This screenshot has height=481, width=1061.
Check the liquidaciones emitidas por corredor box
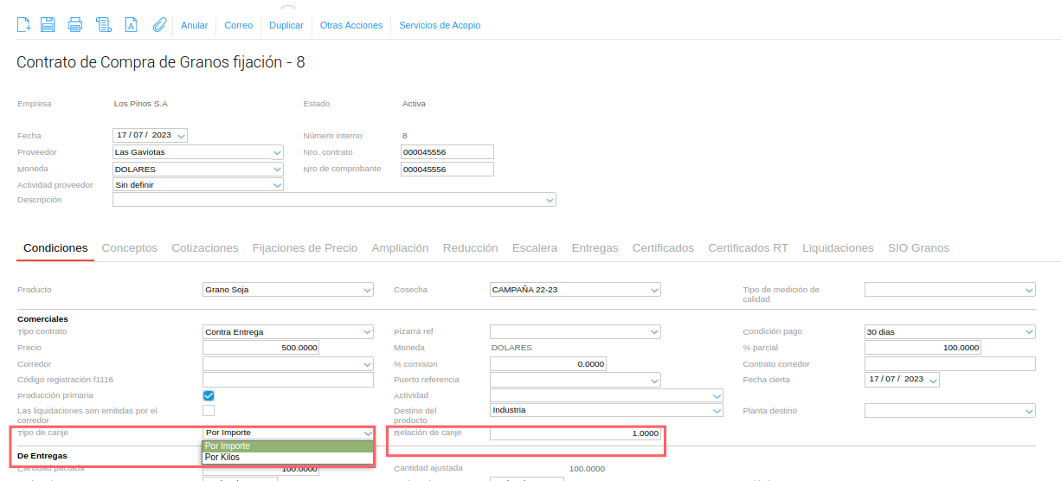point(209,411)
